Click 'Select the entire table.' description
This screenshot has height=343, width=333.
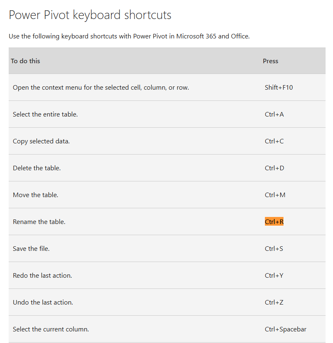tap(45, 114)
